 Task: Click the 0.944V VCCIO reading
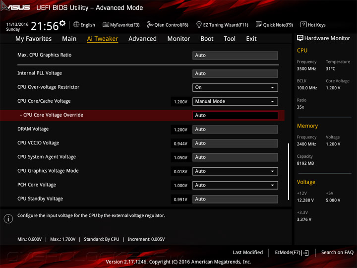pos(180,144)
